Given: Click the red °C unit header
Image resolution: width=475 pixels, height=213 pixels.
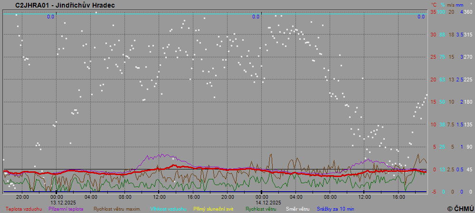Looking at the screenshot, I should [x=434, y=5].
